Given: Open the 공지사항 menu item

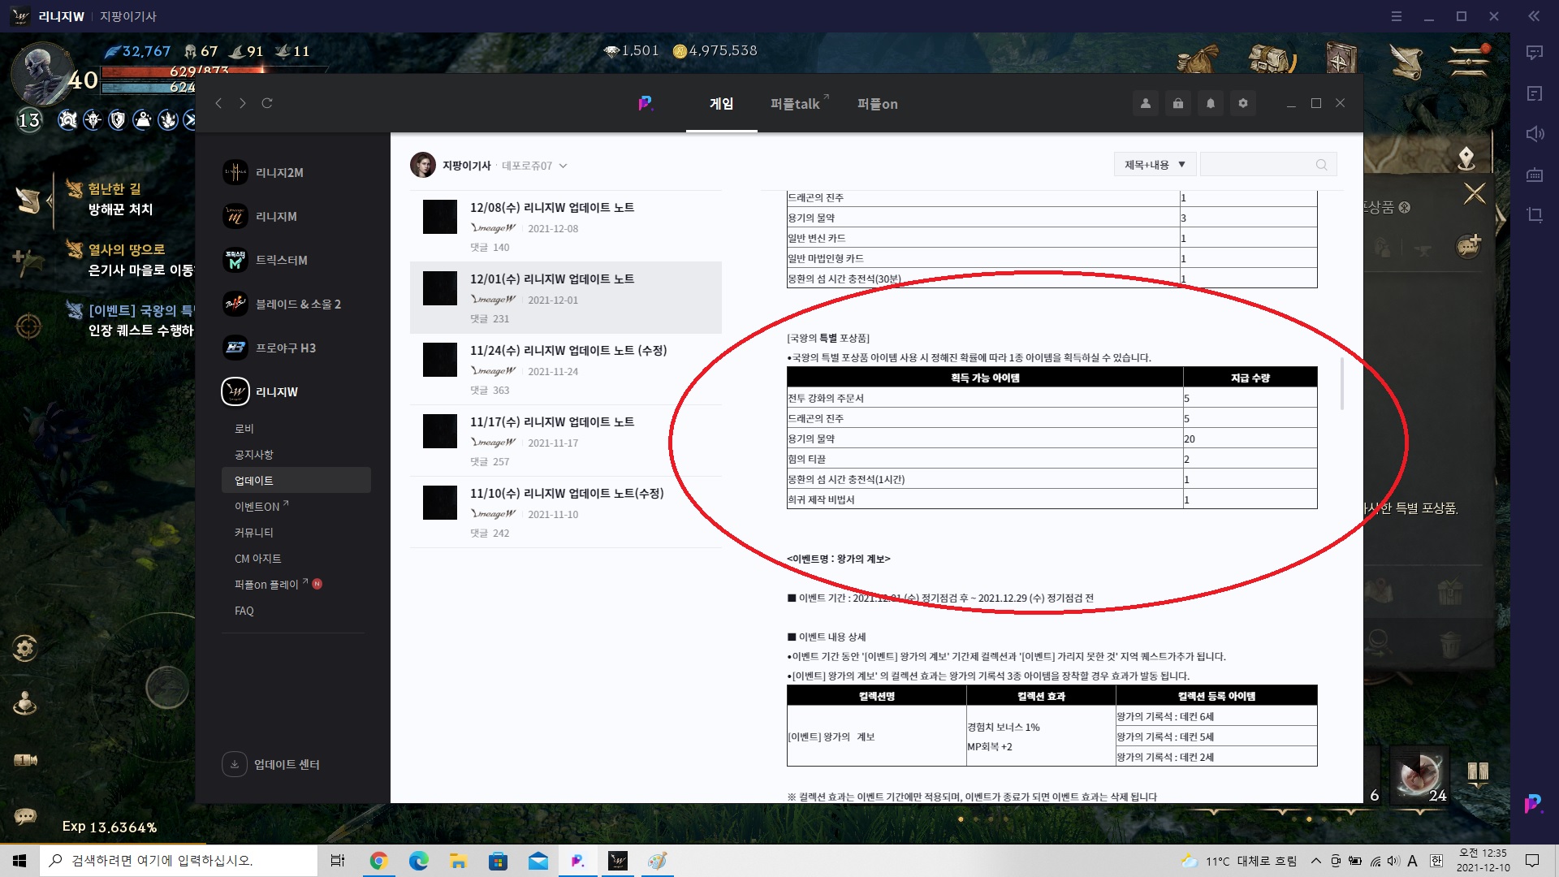Looking at the screenshot, I should click(254, 455).
